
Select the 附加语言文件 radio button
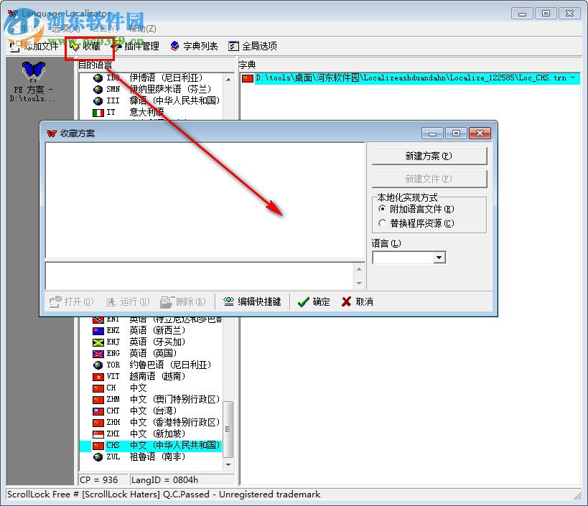point(383,207)
